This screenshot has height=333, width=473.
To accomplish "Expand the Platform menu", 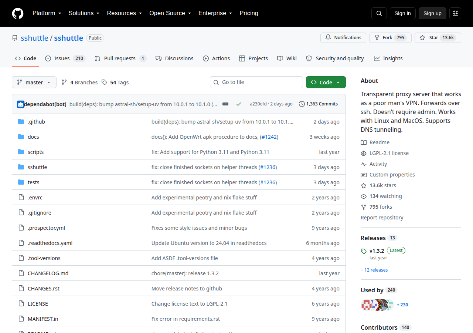I will pos(47,13).
